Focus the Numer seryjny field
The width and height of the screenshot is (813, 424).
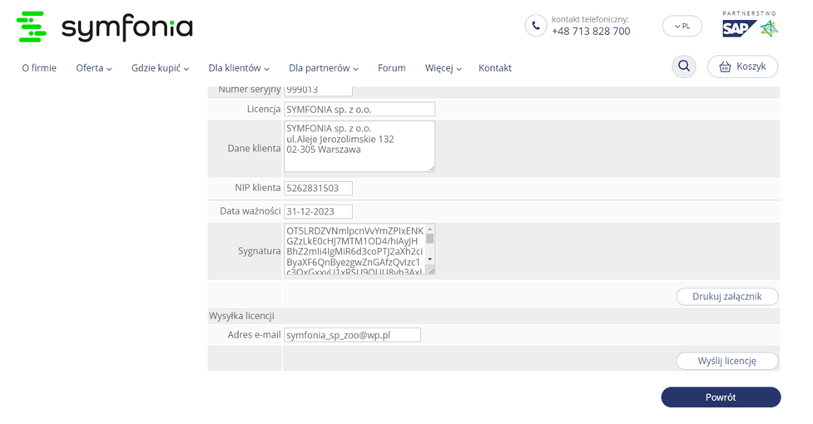pos(319,91)
